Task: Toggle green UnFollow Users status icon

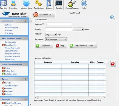Action: click(x=3, y=74)
